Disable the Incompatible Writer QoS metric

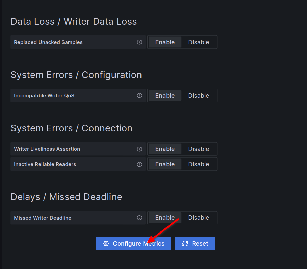coord(199,95)
